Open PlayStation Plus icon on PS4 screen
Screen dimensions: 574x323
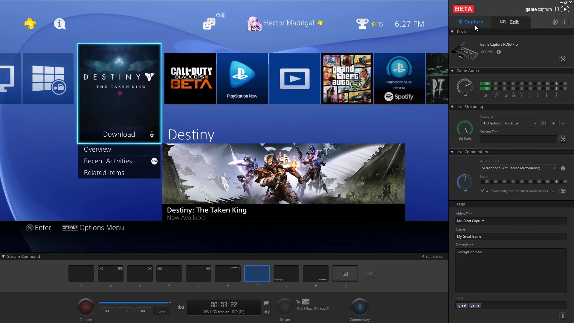pyautogui.click(x=30, y=24)
